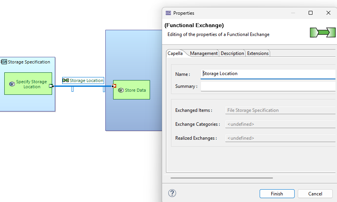Close the Properties dialog

[328, 13]
